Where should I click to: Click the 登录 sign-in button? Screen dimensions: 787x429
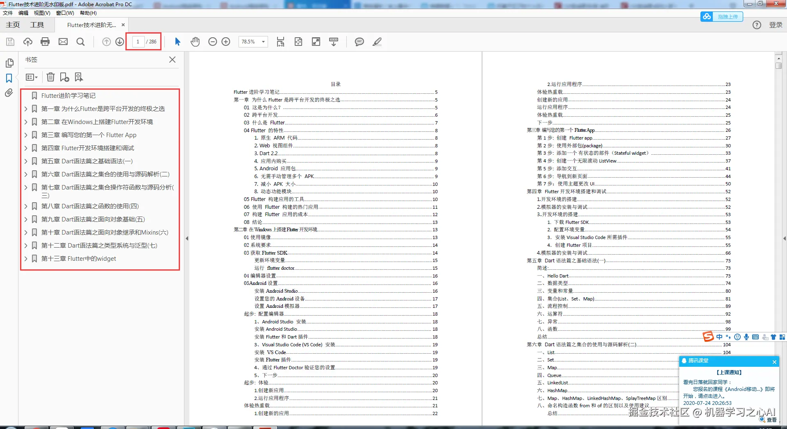coord(776,25)
